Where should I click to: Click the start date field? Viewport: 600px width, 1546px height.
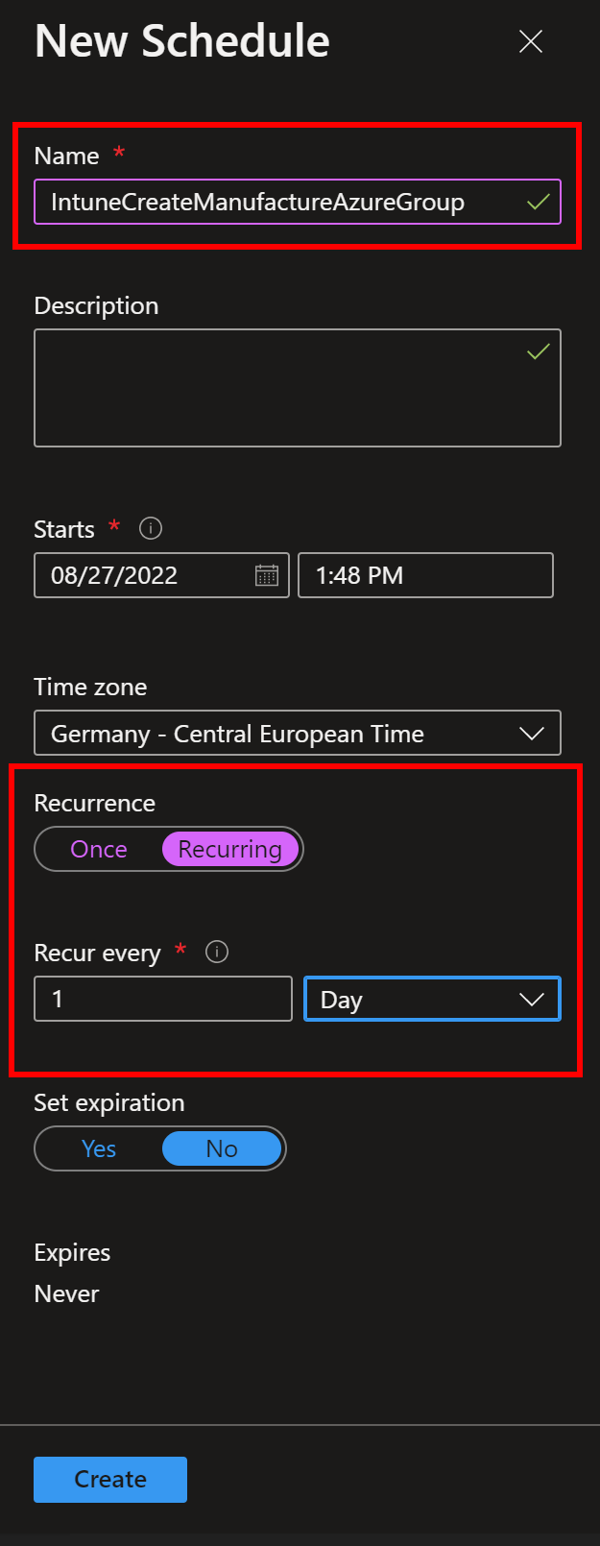tap(144, 575)
